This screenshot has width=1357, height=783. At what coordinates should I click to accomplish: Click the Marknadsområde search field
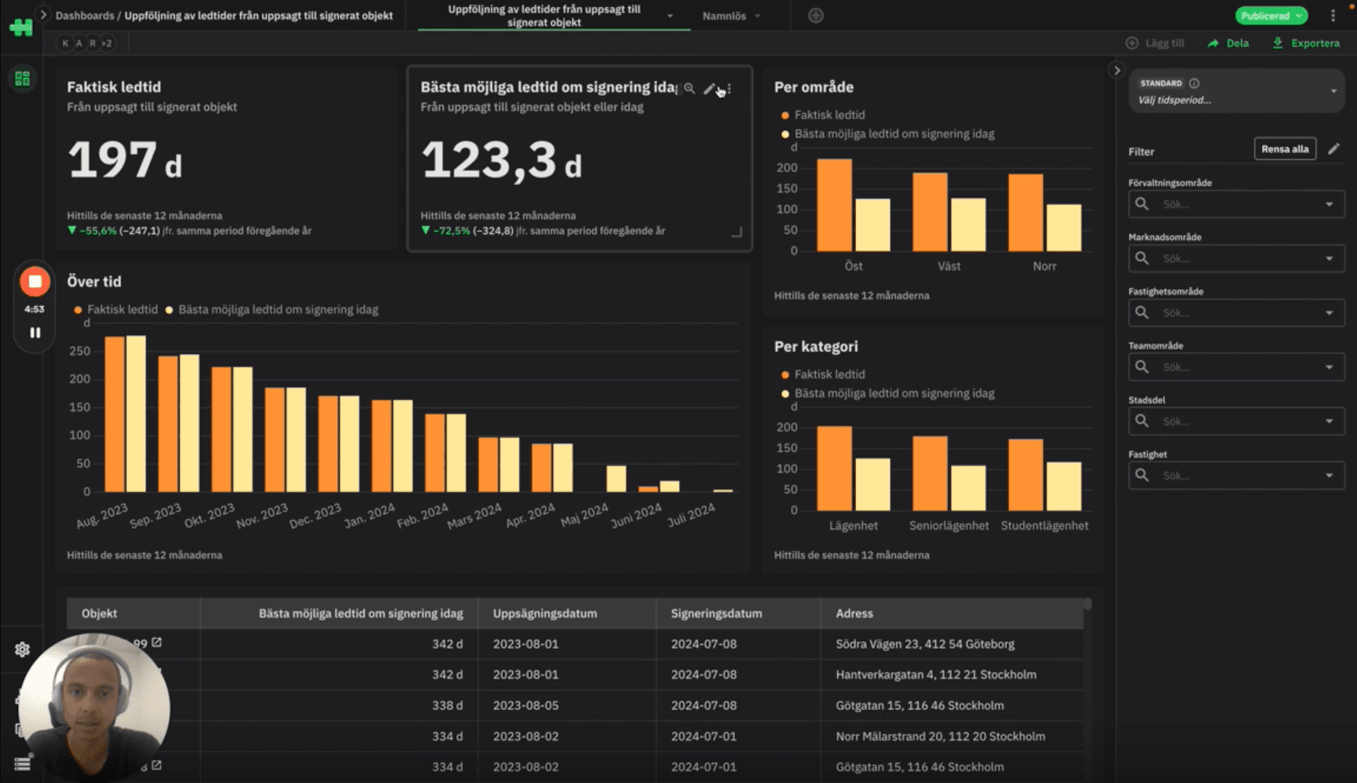click(x=1237, y=258)
